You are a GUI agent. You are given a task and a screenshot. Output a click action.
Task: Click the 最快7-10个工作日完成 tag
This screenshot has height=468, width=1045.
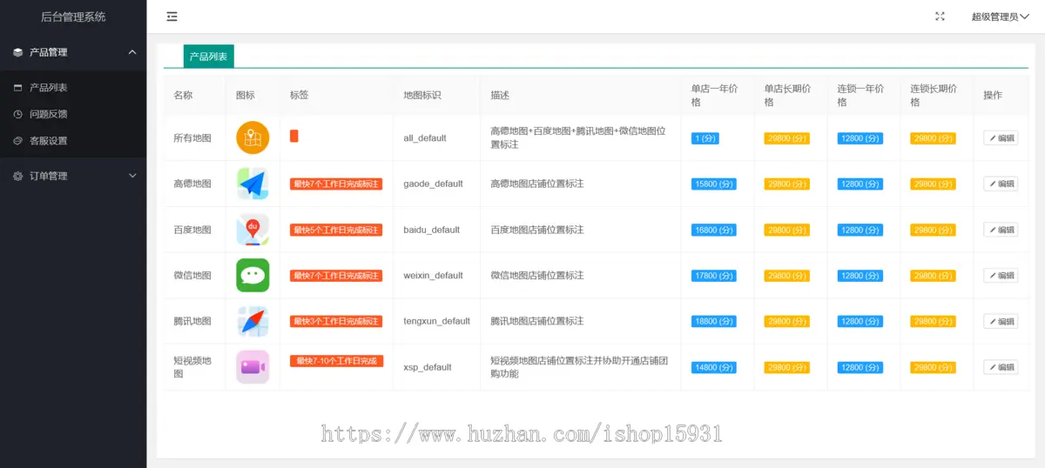click(336, 360)
